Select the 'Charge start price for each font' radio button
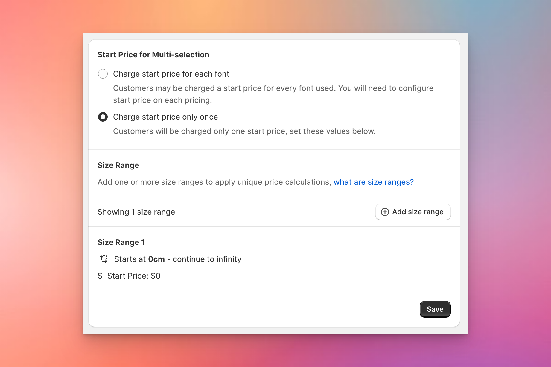The image size is (551, 367). 103,74
